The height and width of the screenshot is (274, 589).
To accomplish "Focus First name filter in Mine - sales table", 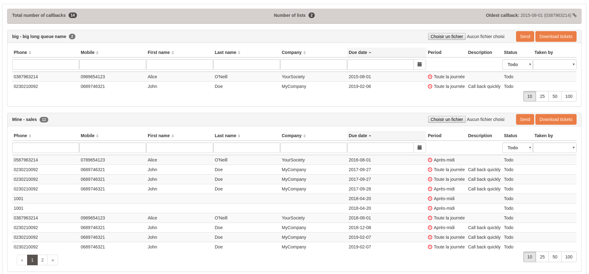I will (x=180, y=148).
